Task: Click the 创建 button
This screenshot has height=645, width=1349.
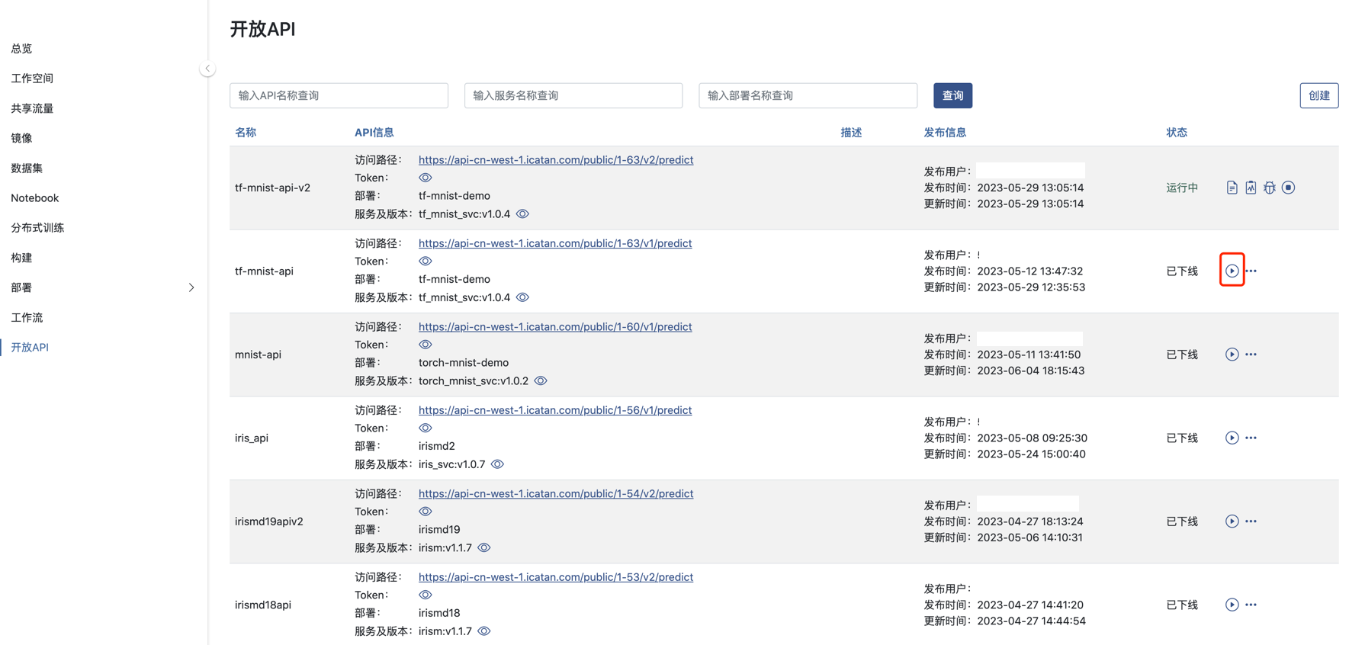Action: 1318,95
